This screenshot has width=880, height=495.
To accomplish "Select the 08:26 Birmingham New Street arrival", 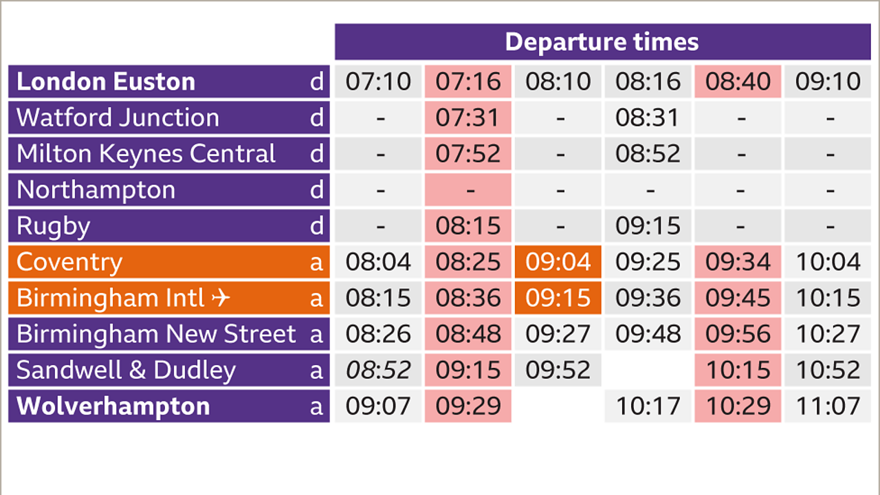I will (x=378, y=334).
